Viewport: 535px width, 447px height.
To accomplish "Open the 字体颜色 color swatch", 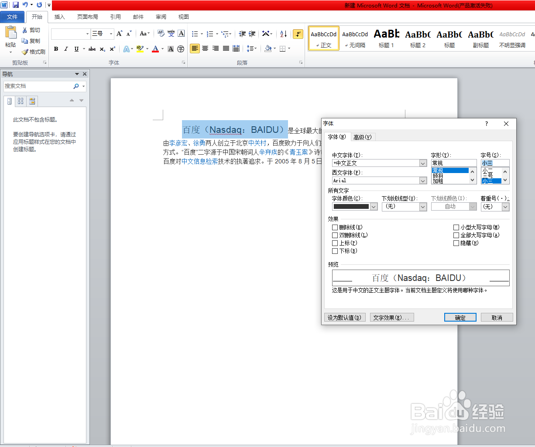I will (x=354, y=207).
